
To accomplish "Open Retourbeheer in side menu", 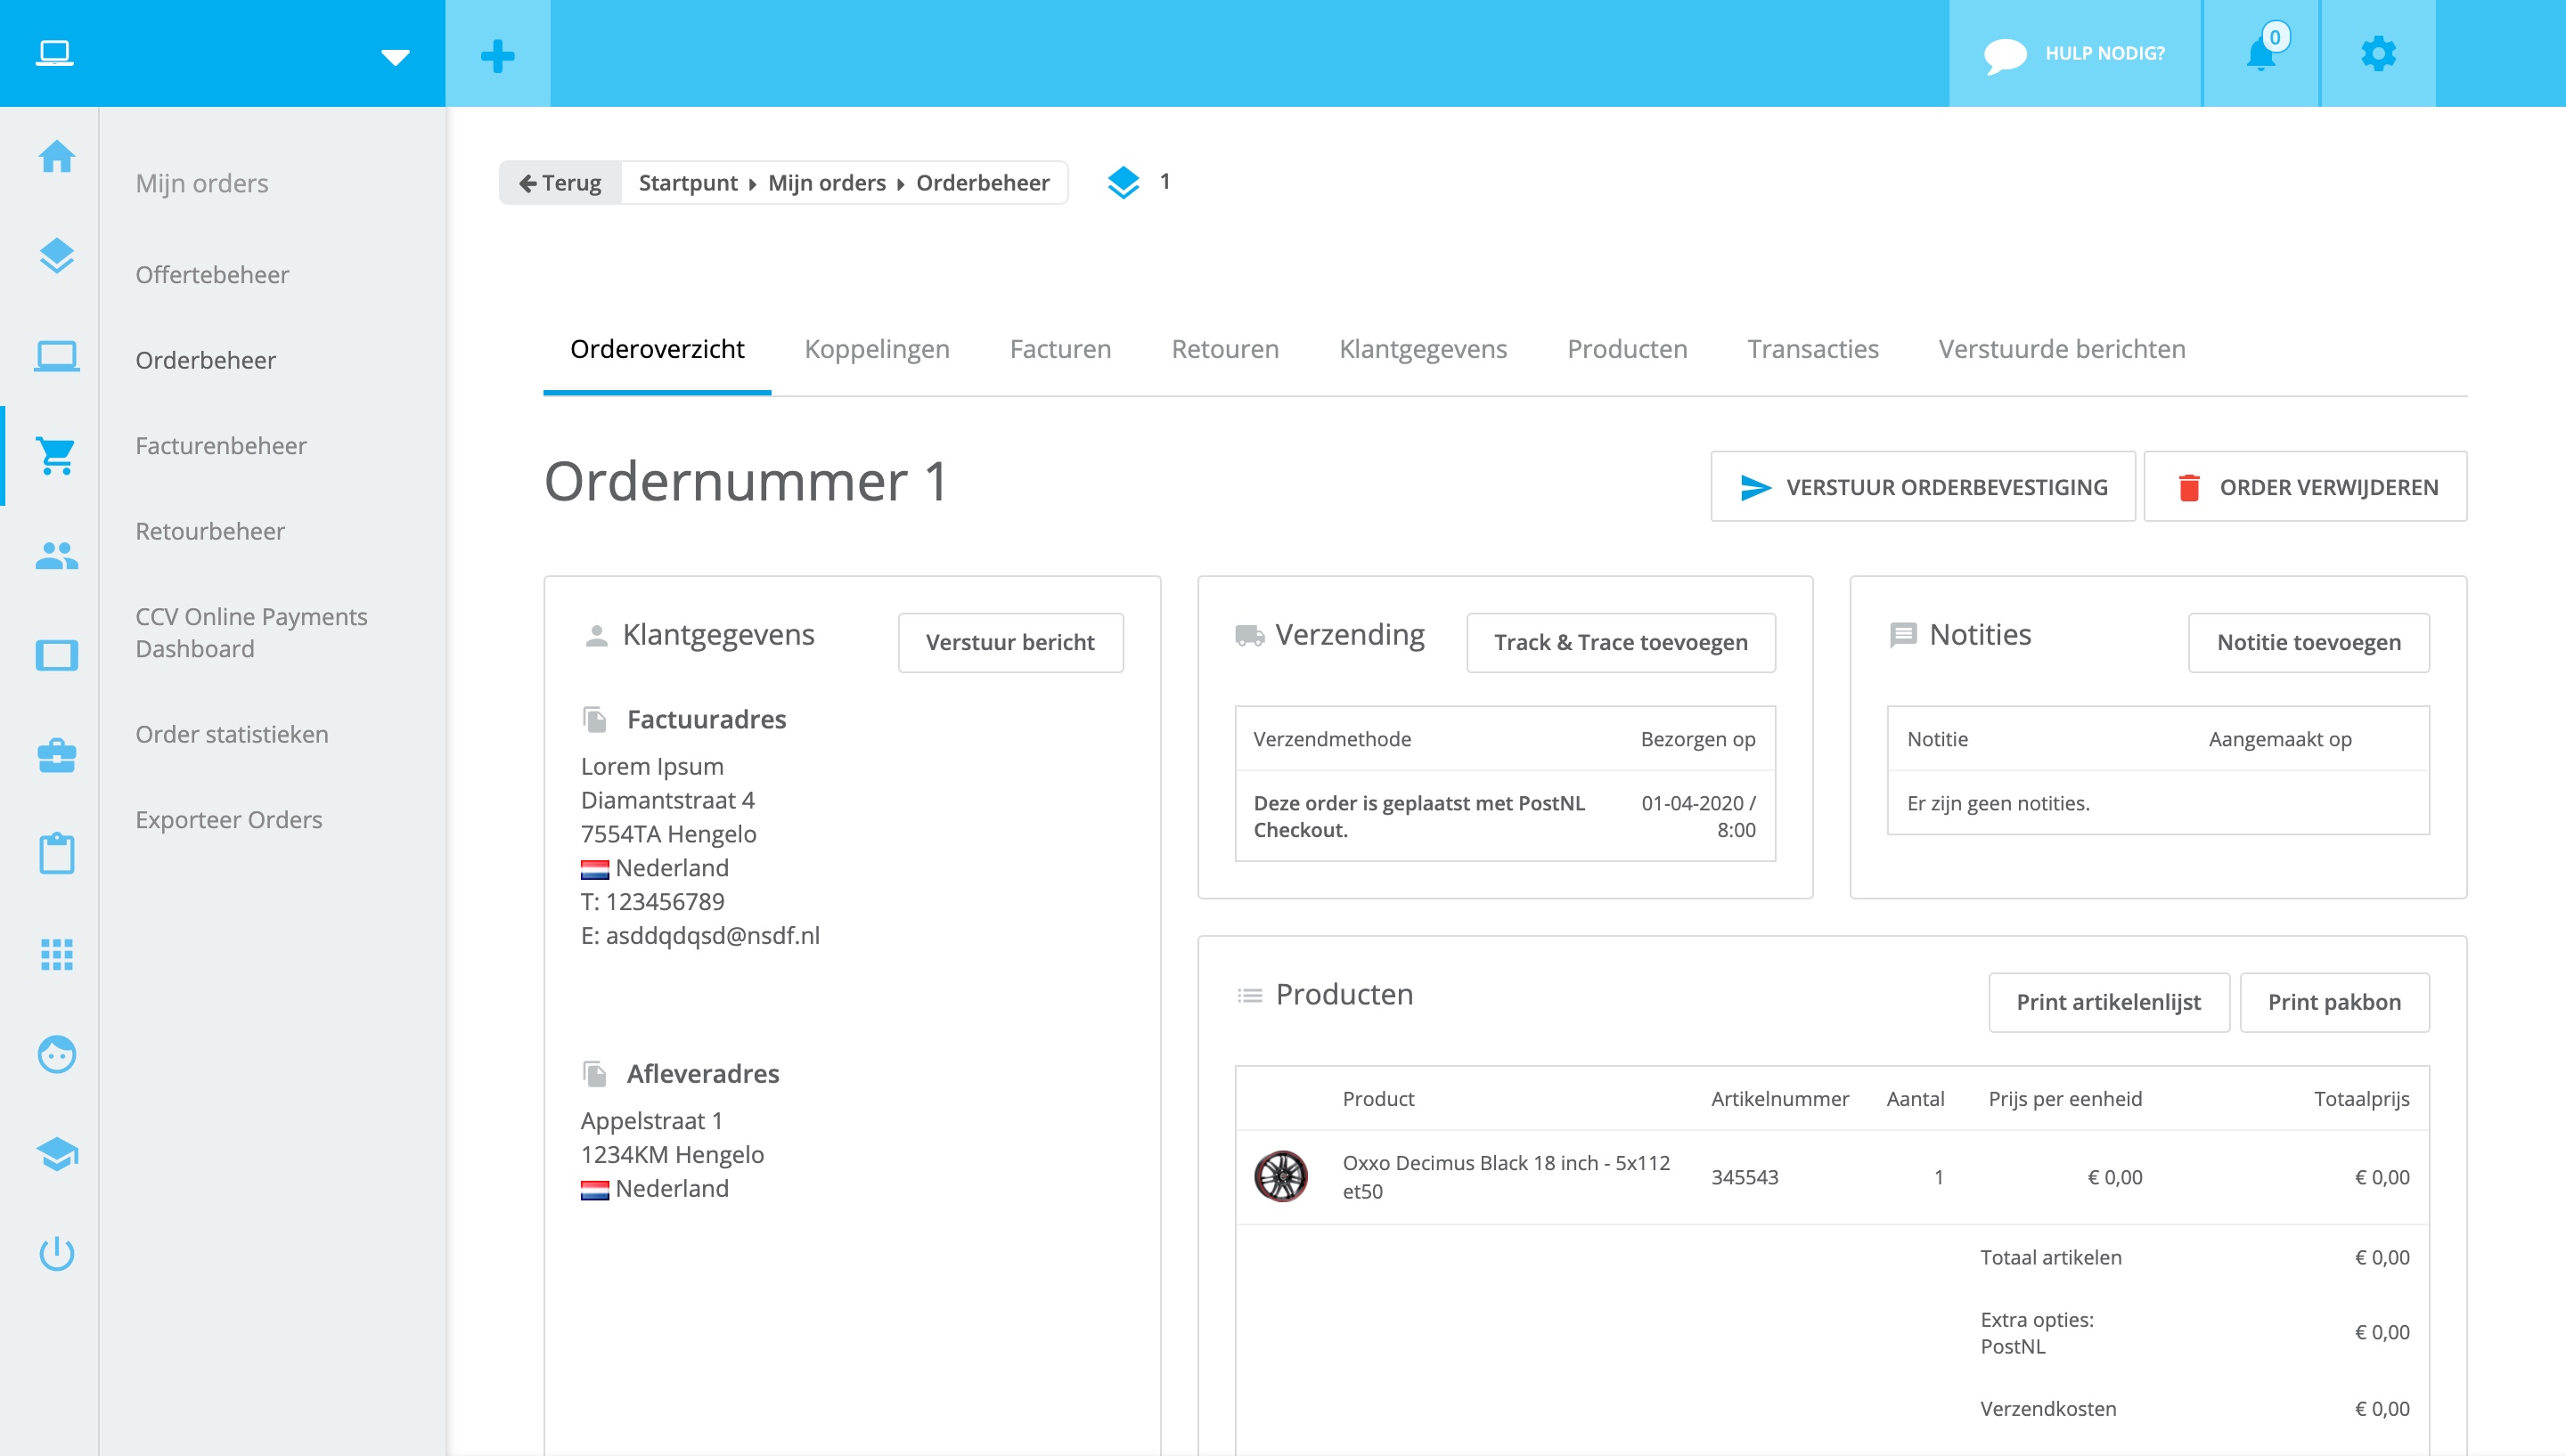I will [x=210, y=531].
